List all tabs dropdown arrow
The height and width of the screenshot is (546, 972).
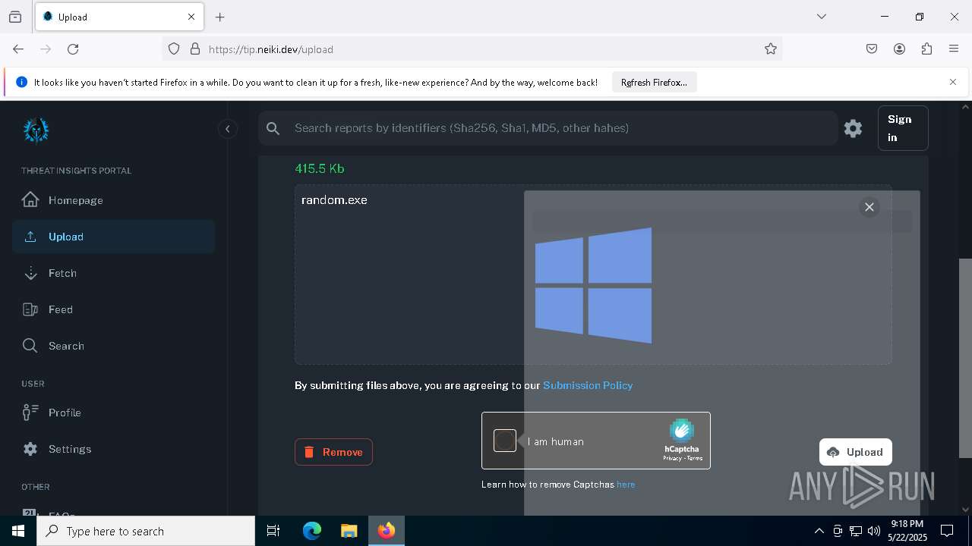click(x=822, y=17)
